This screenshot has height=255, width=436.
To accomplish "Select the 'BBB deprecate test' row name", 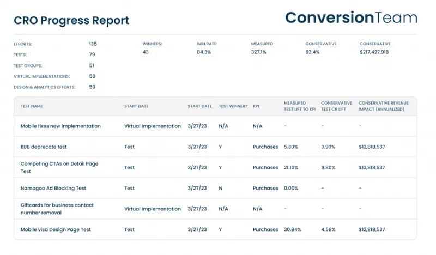I will pos(44,147).
